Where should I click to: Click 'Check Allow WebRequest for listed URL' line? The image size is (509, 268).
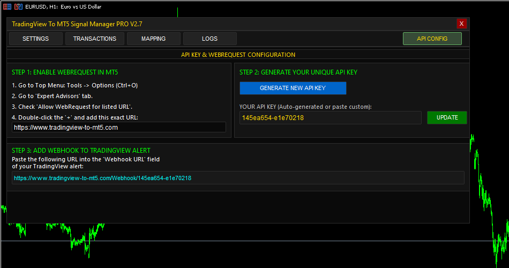pos(72,107)
